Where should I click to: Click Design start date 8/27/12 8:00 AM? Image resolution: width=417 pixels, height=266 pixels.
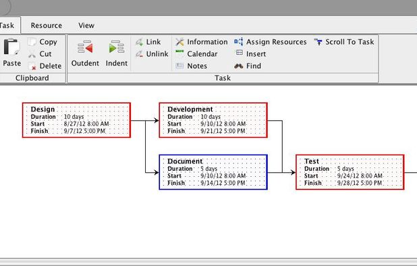[x=86, y=124]
